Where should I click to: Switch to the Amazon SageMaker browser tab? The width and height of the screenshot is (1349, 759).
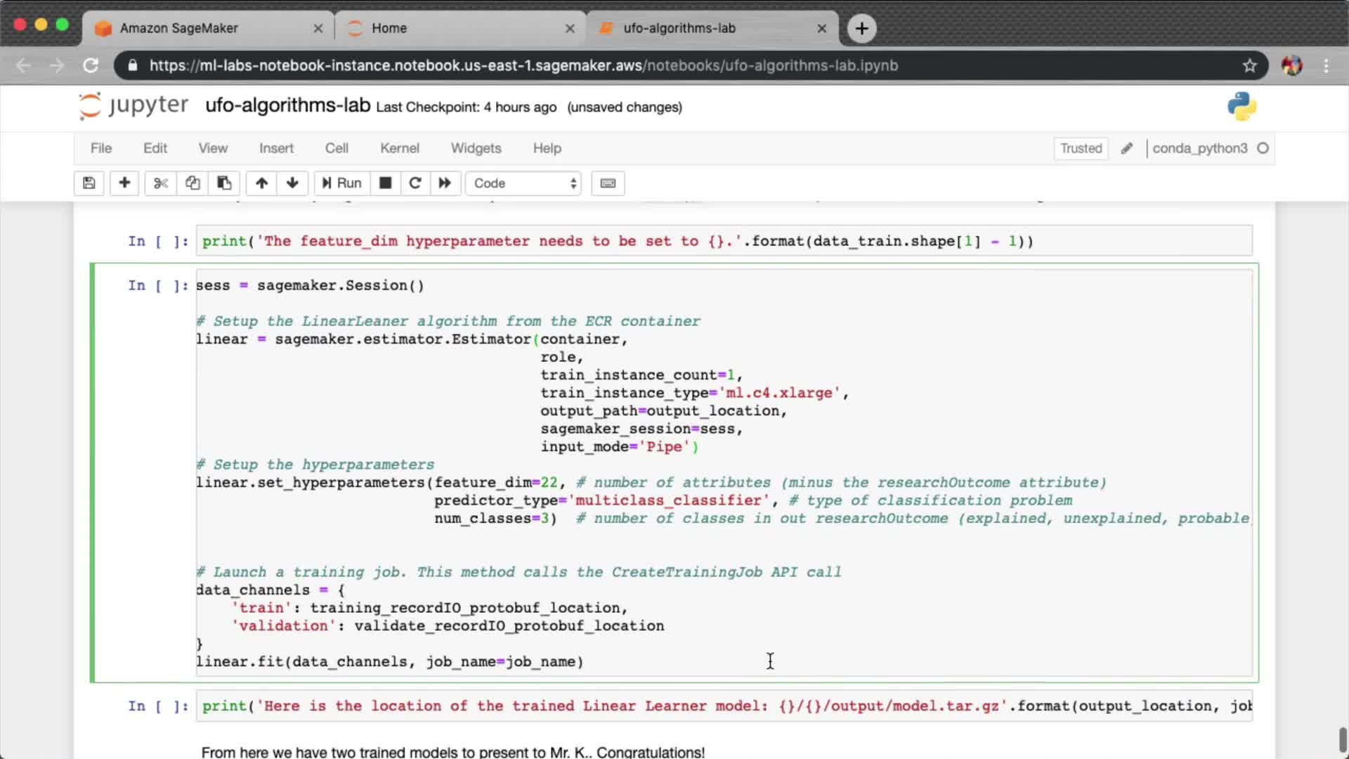tap(179, 28)
